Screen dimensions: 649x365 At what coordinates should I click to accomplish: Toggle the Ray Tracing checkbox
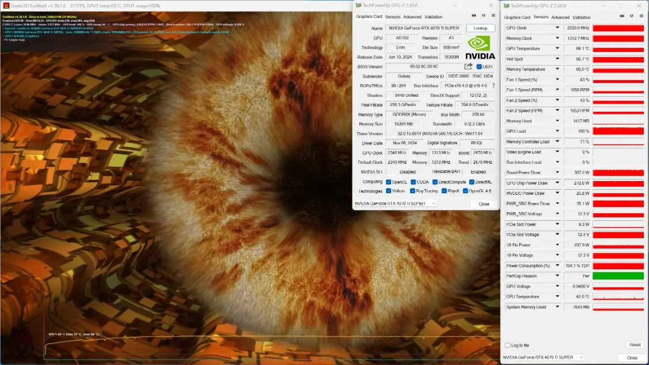412,191
